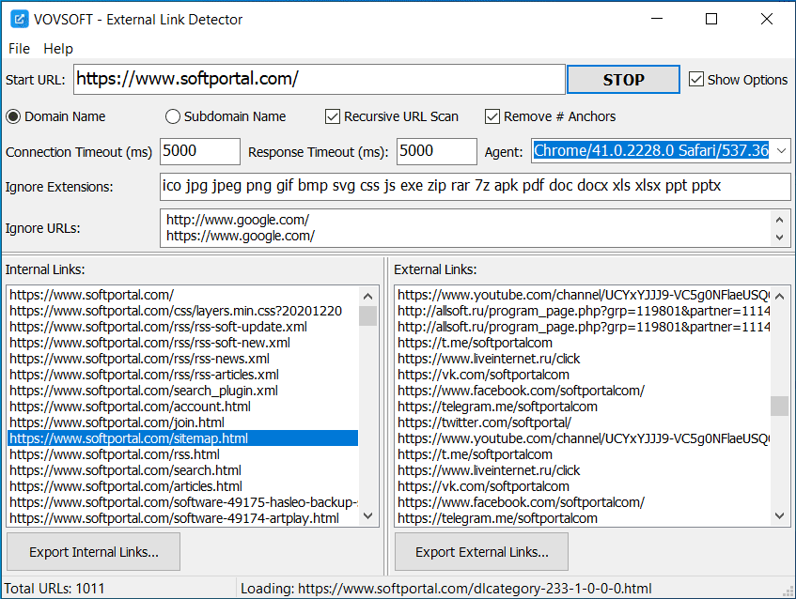Click Export External Links button
This screenshot has height=599, width=796.
tap(481, 552)
